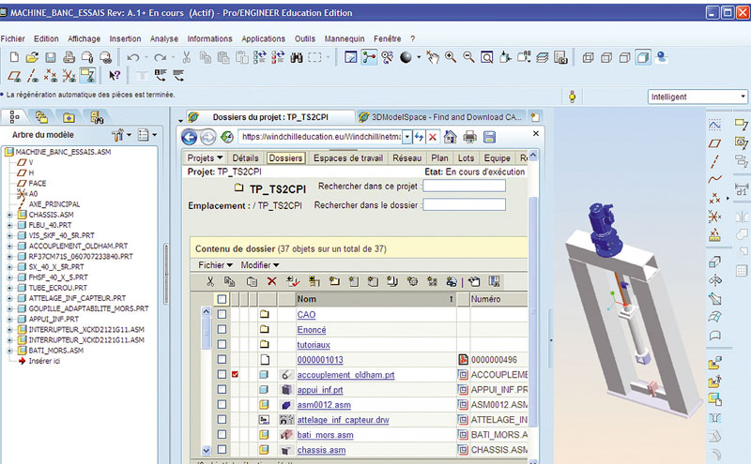
Task: Open the model tree settings icon
Action: coord(118,135)
